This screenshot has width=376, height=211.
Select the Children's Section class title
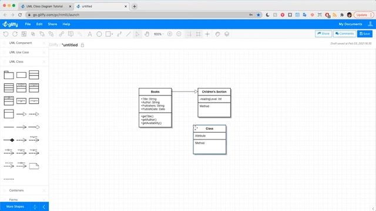coord(214,91)
